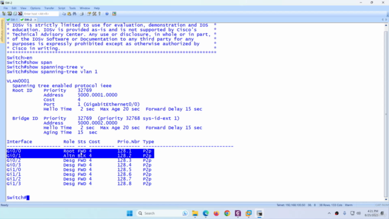Launch SecureFX from the toolbar icon
The image size is (389, 219).
pos(114,13)
